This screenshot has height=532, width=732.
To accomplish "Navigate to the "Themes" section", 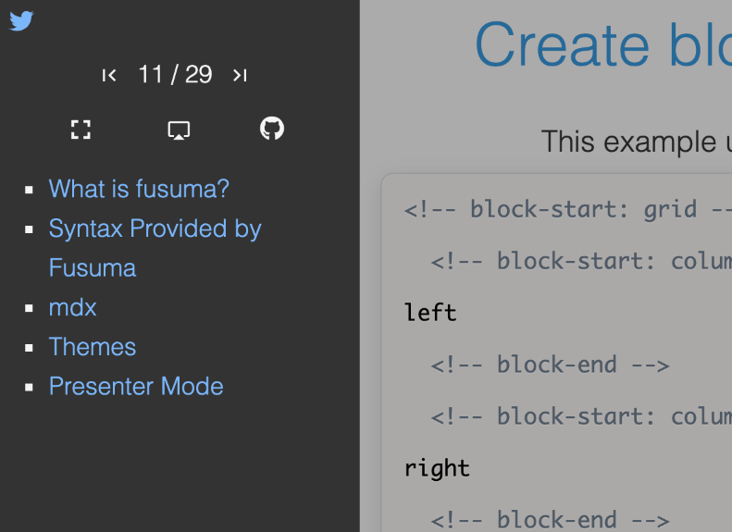I will (x=93, y=347).
